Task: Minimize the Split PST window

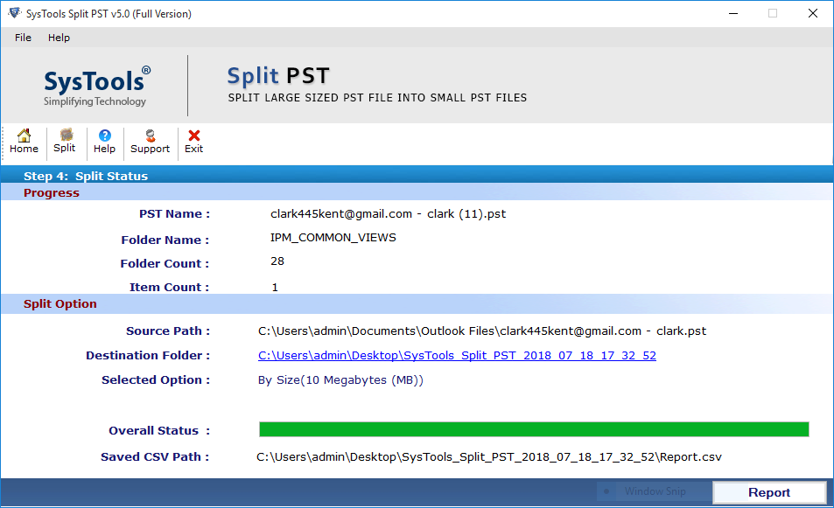Action: coord(733,13)
